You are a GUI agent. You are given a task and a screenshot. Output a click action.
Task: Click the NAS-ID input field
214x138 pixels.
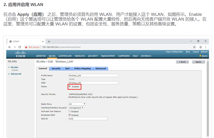pyautogui.click(x=88, y=119)
